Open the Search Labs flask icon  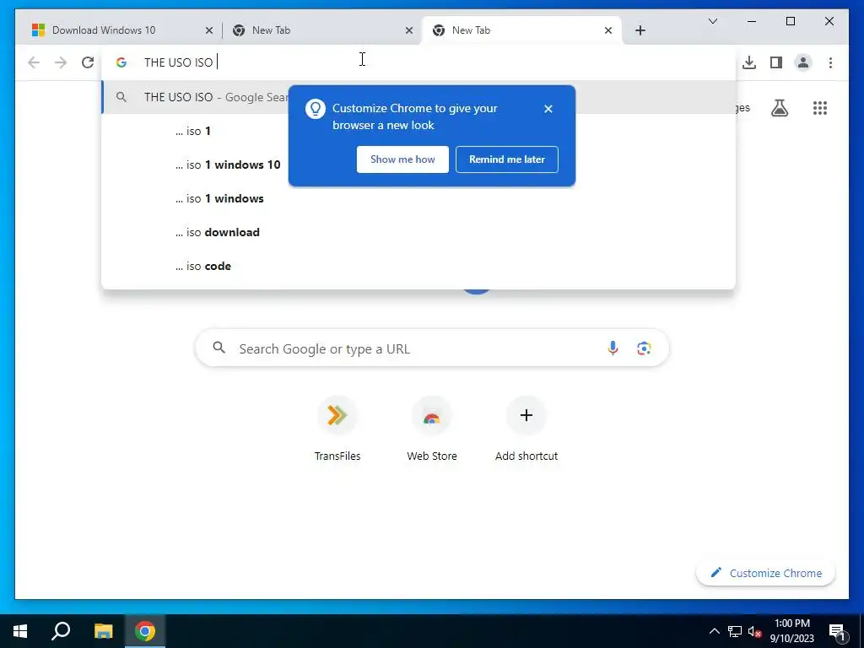point(779,108)
